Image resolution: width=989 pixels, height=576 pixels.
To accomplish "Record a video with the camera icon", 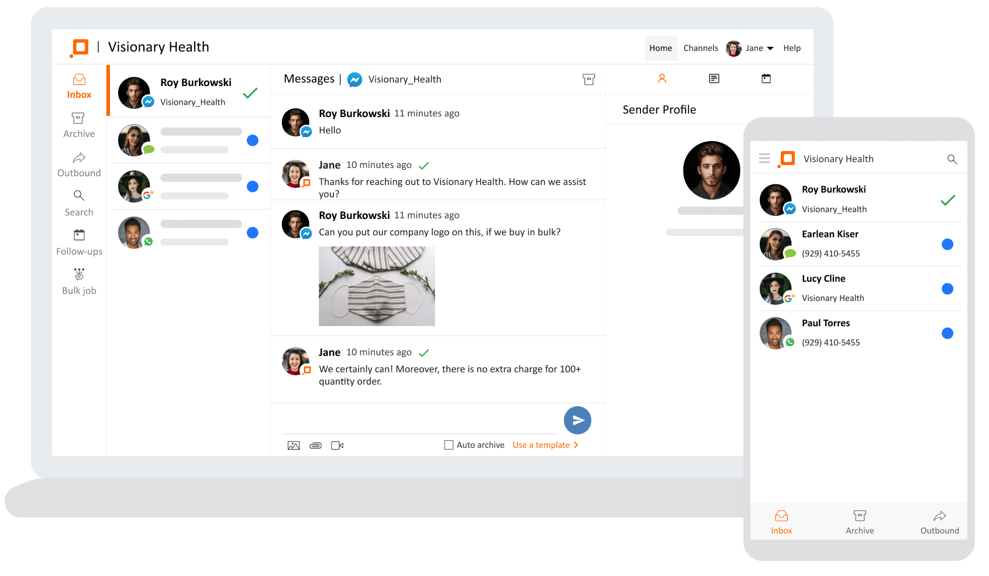I will tap(337, 445).
